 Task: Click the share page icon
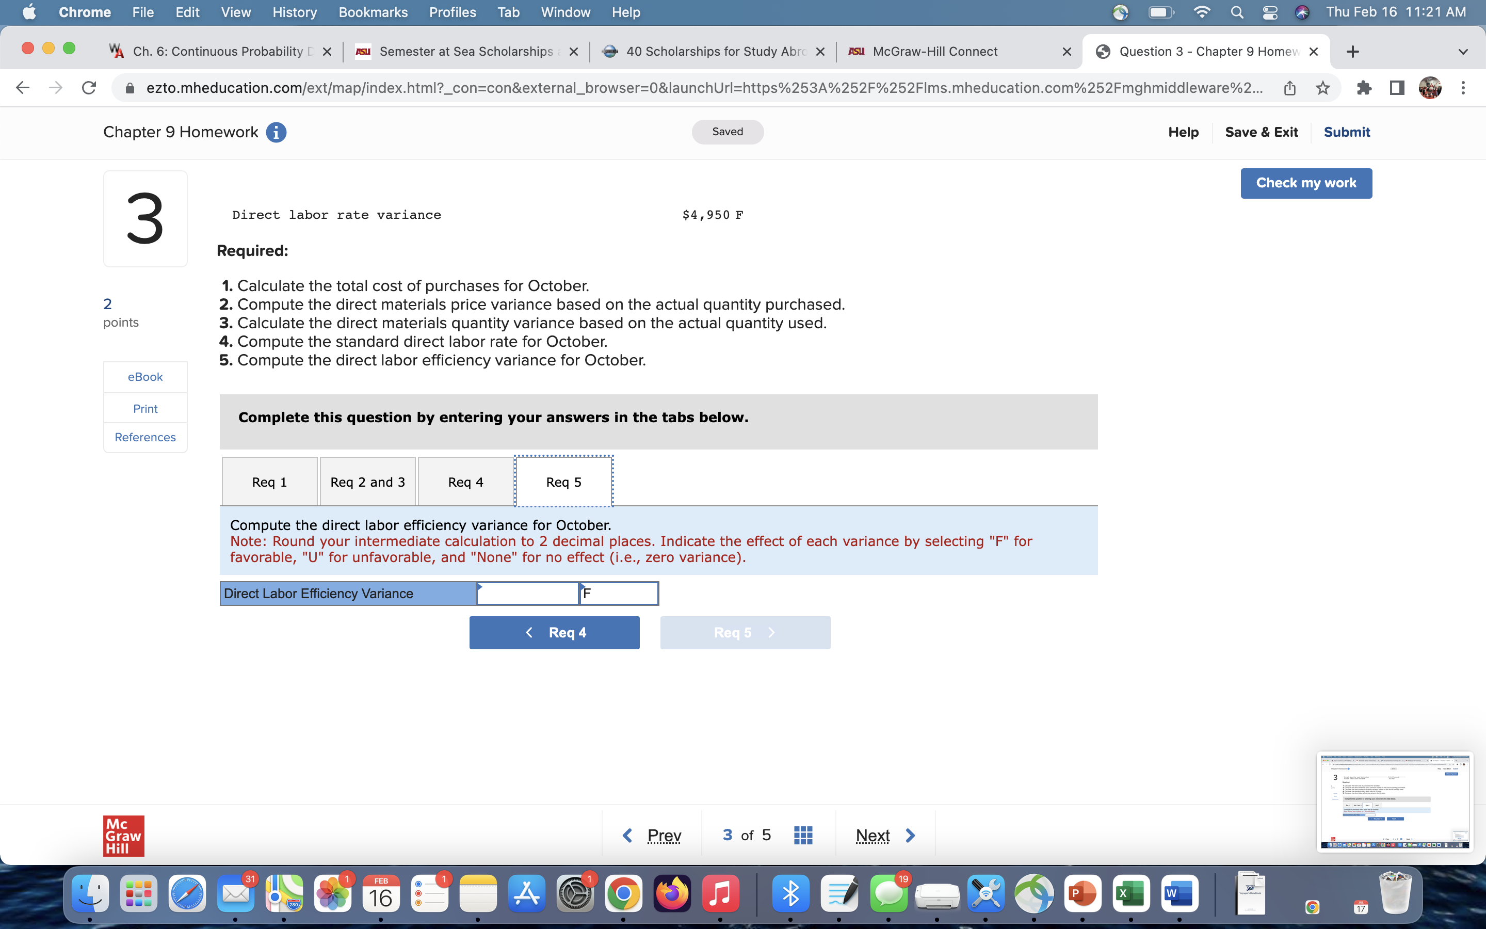[1289, 88]
